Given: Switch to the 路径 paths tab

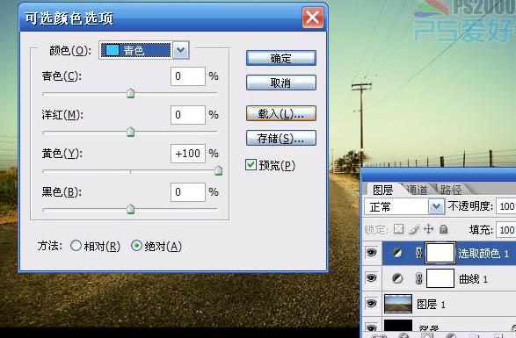Looking at the screenshot, I should [451, 190].
